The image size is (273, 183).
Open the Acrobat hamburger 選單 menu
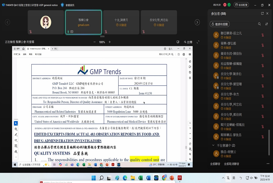pos(17,49)
